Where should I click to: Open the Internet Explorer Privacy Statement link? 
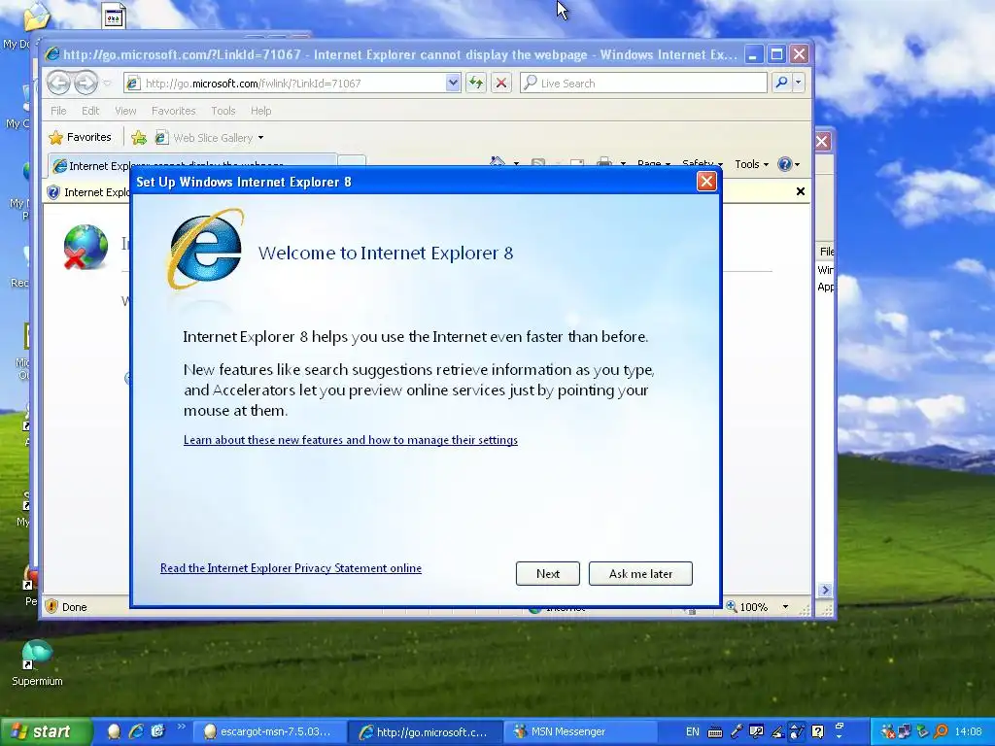tap(291, 567)
